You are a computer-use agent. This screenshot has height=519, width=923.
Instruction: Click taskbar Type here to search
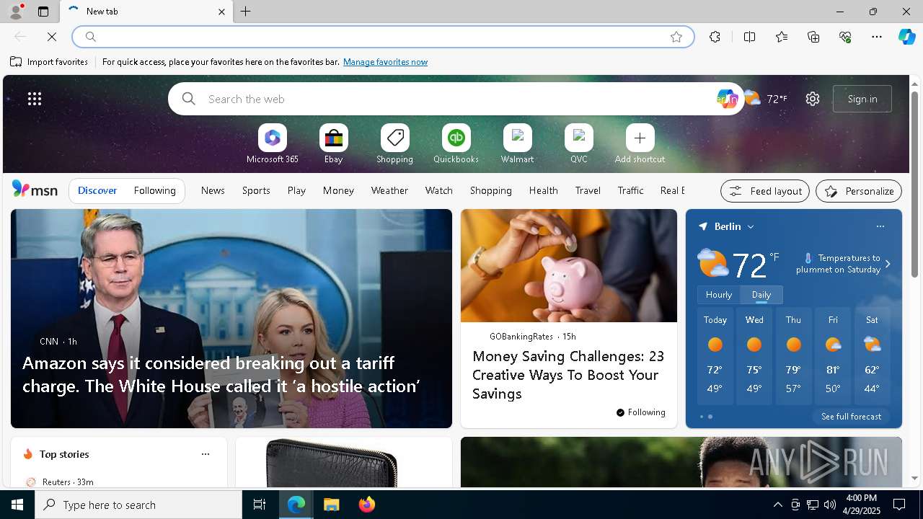point(138,505)
